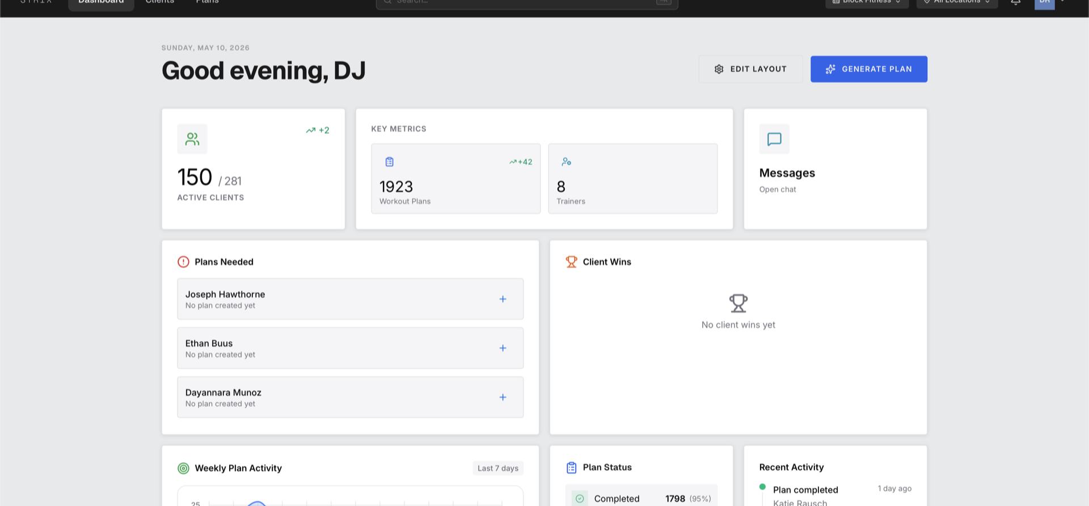The image size is (1089, 506).
Task: Click the sparkle icon in Generate Plan
Action: tap(830, 69)
